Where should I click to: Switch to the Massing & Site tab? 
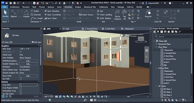click(x=90, y=7)
